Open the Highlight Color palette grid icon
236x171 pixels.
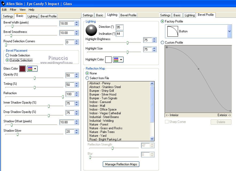(x=116, y=59)
